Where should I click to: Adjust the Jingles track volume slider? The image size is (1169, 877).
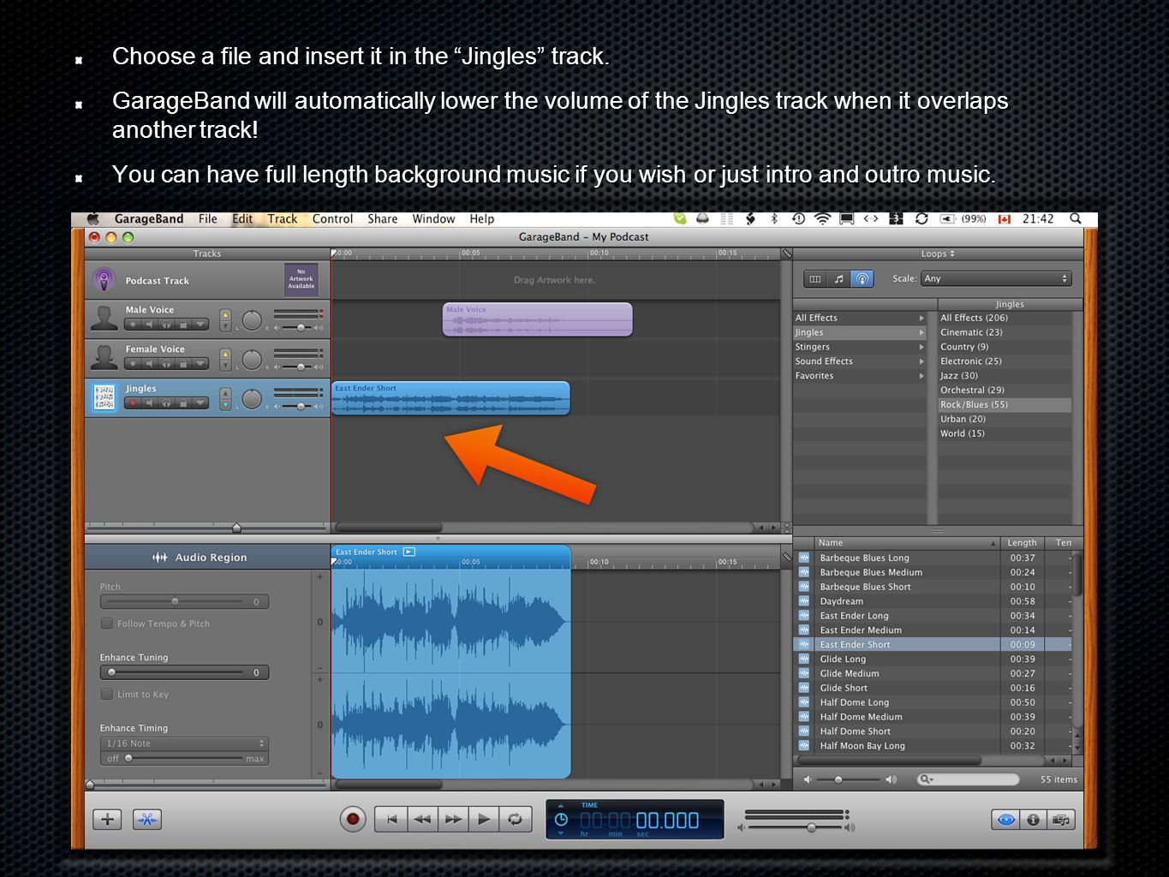click(300, 406)
